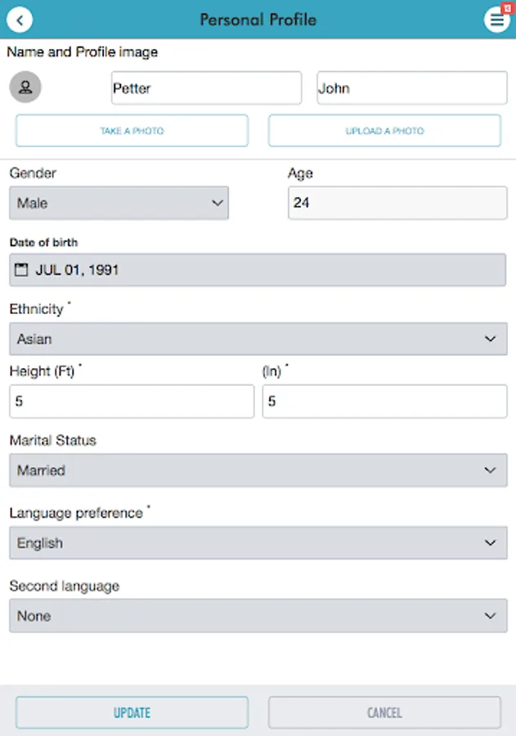The width and height of the screenshot is (516, 736).
Task: Click the last name field containing John
Action: coord(411,88)
